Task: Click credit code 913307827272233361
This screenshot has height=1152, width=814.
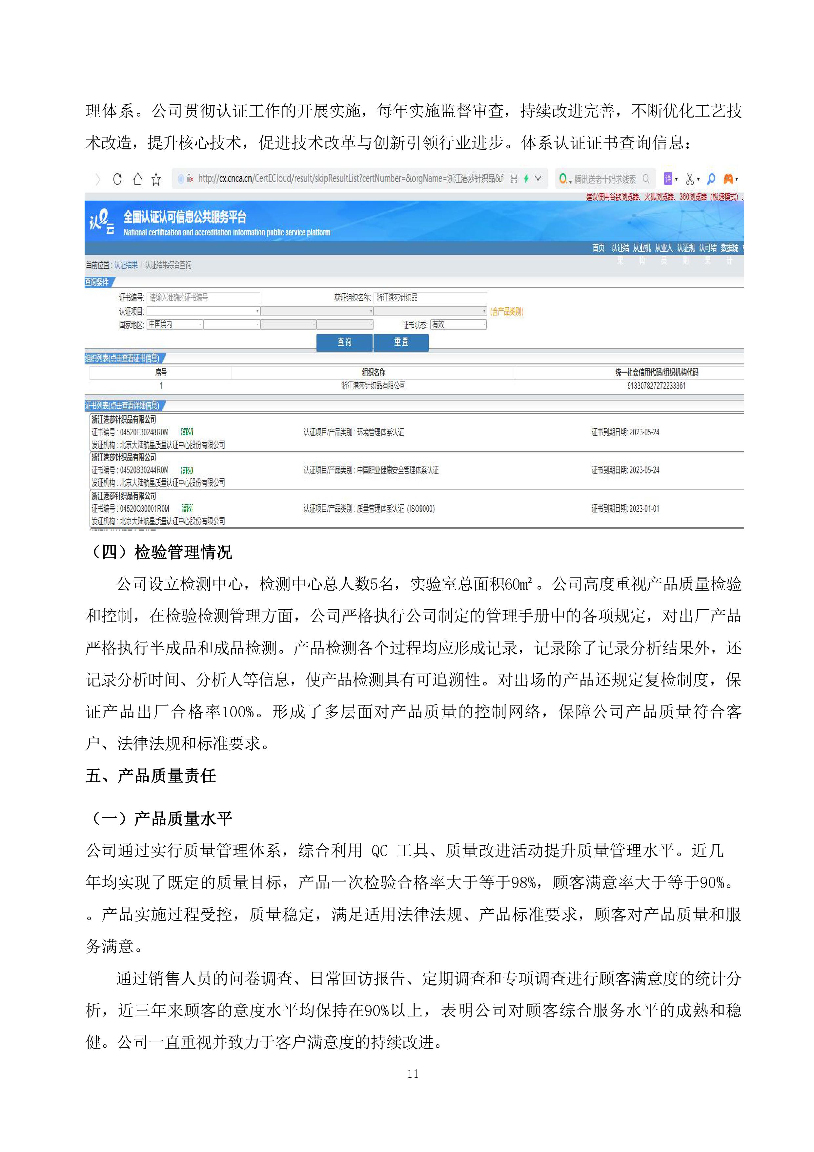Action: tap(656, 386)
